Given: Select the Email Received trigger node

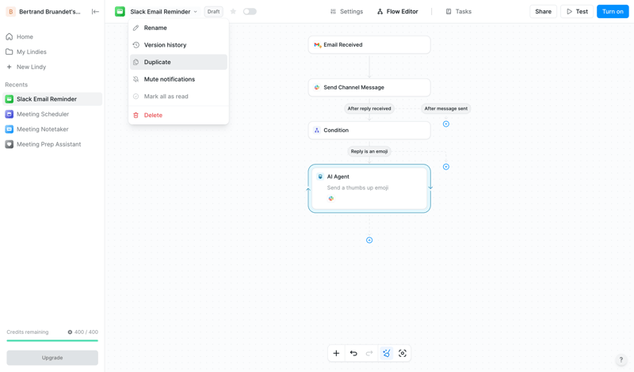Looking at the screenshot, I should (x=369, y=45).
